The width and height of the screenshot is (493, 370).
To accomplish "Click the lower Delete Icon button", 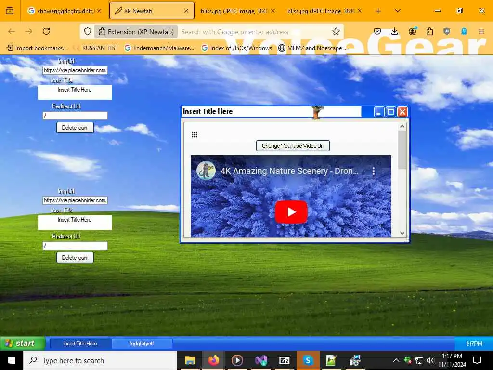I will [x=75, y=257].
